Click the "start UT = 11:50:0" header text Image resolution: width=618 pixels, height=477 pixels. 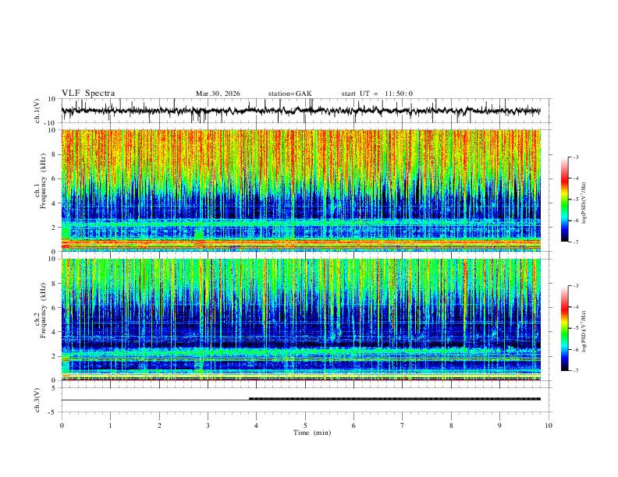click(x=377, y=94)
